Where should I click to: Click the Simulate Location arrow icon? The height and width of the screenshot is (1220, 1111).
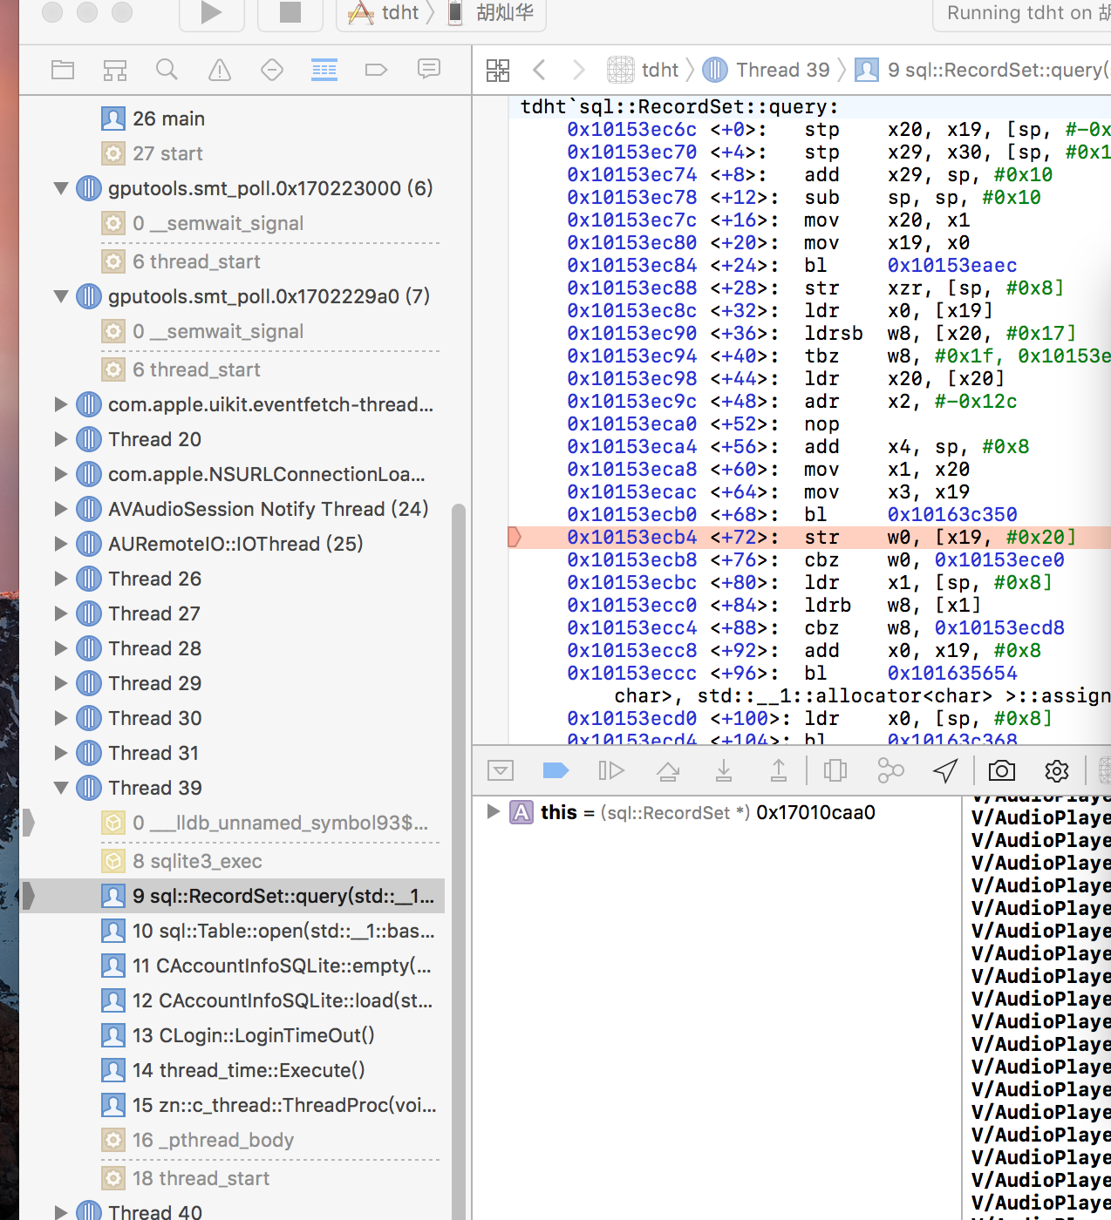click(945, 770)
